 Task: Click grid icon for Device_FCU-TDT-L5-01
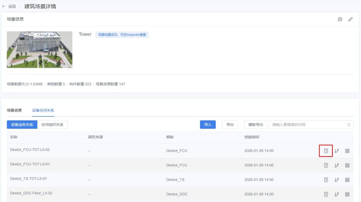(347, 165)
